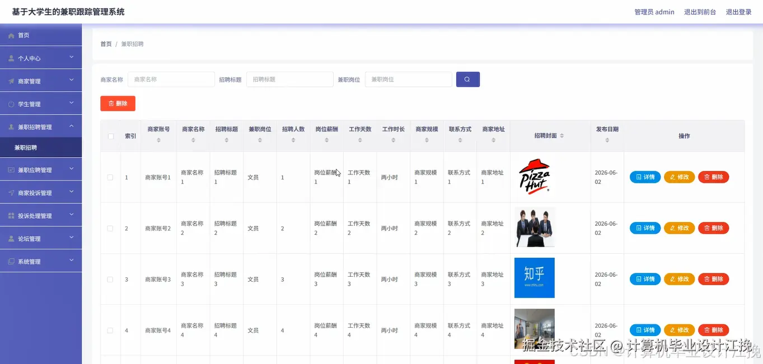The image size is (763, 364).
Task: Click the grid icon beside 投诉处理管理
Action: 11,216
